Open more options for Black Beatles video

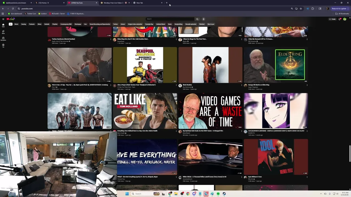242,85
